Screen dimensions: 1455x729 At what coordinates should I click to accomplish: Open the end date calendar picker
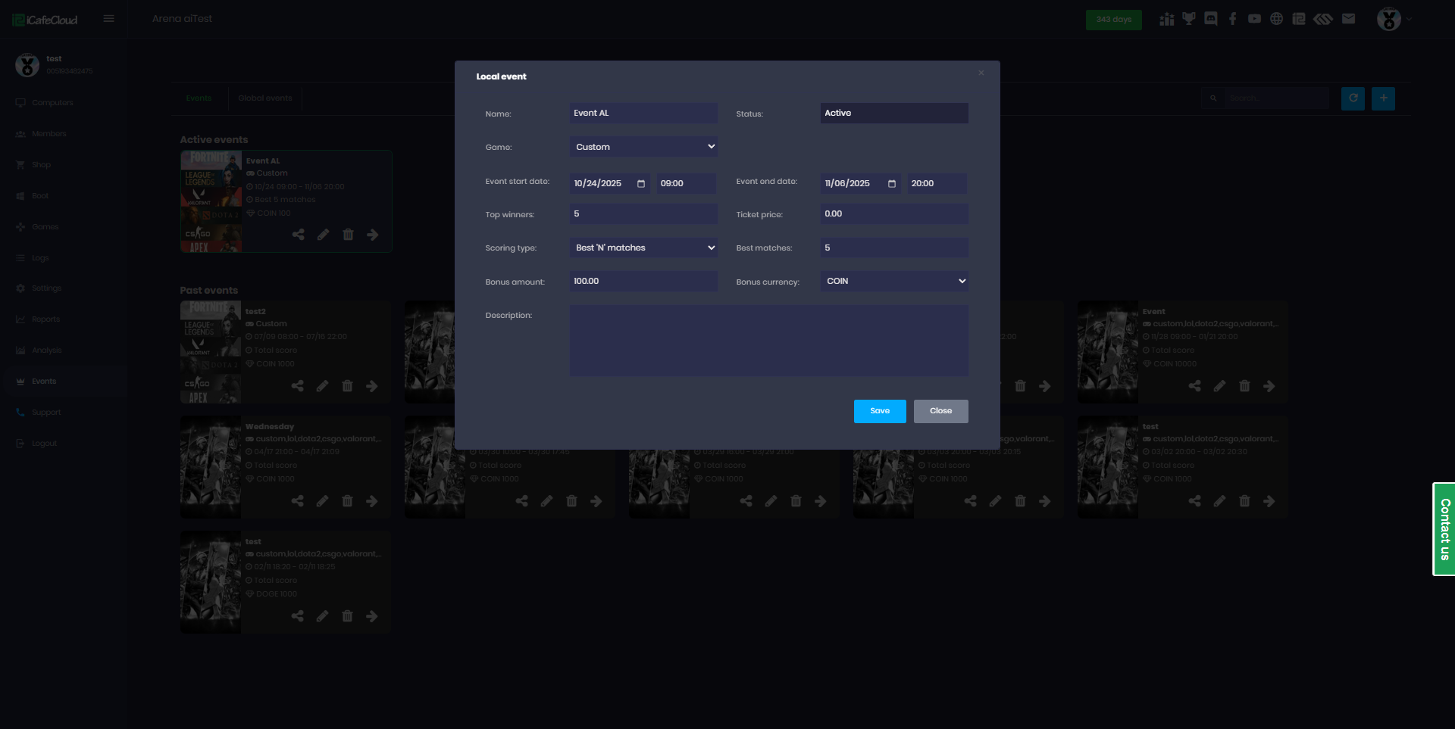tap(892, 184)
